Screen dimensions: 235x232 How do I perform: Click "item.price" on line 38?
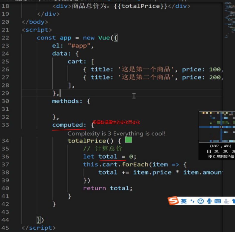pyautogui.click(x=152, y=172)
